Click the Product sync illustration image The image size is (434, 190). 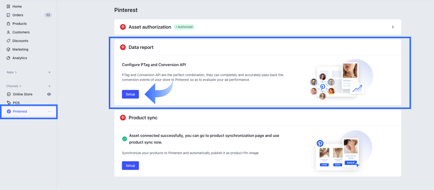pyautogui.click(x=344, y=151)
